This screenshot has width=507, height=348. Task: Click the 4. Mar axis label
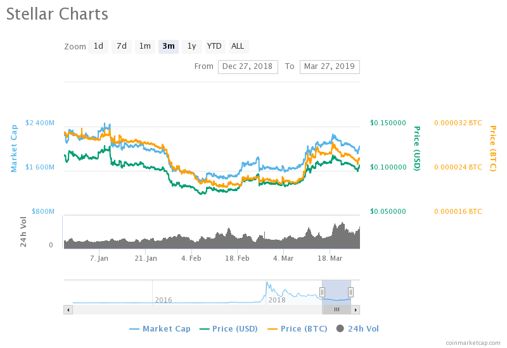[283, 259]
